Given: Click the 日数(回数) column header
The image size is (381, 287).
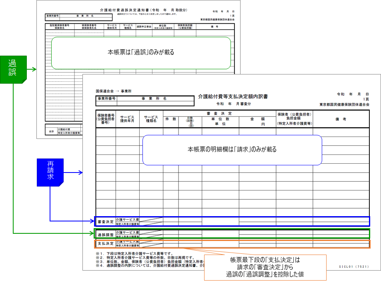Looking at the screenshot, I should pos(190,122).
